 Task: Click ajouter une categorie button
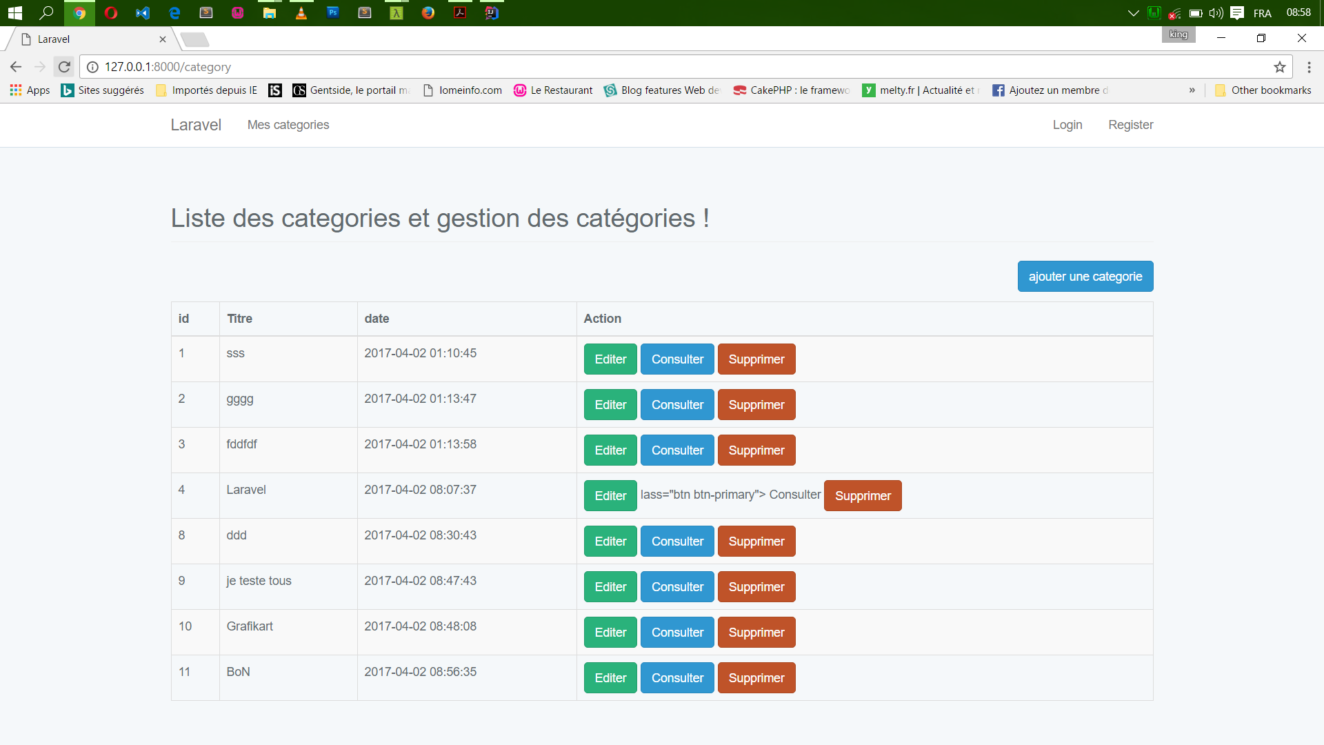(1085, 277)
